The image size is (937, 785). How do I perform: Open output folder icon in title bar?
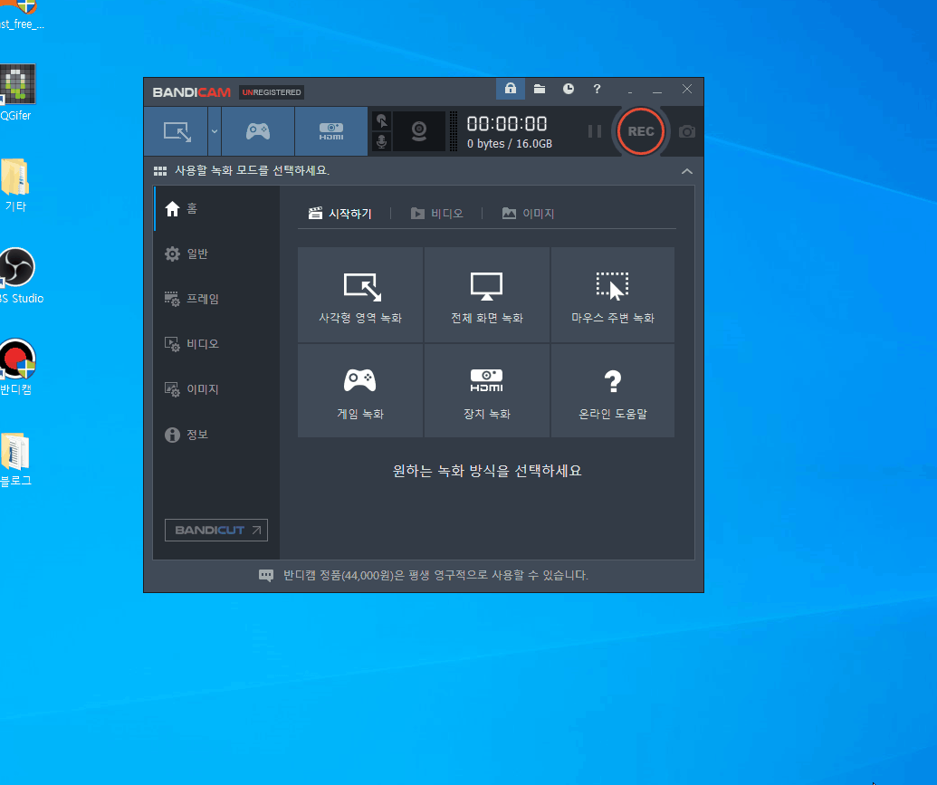539,89
